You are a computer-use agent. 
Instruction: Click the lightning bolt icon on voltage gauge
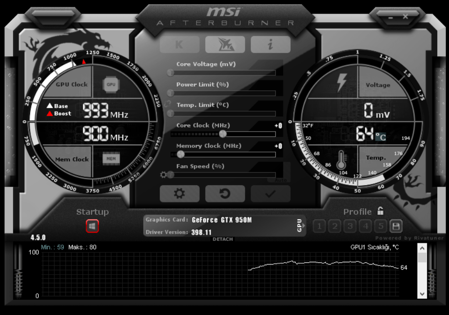point(342,83)
